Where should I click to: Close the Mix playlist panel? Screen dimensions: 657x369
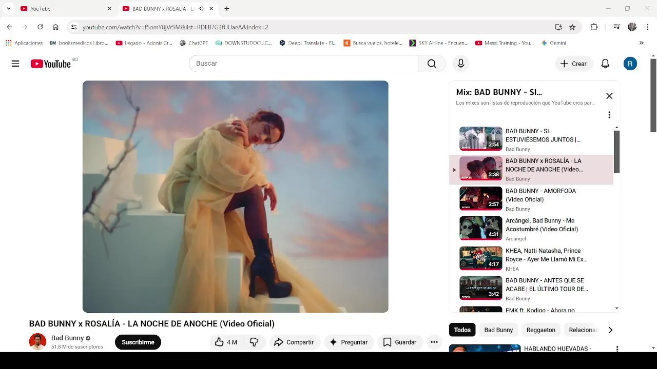pyautogui.click(x=609, y=96)
